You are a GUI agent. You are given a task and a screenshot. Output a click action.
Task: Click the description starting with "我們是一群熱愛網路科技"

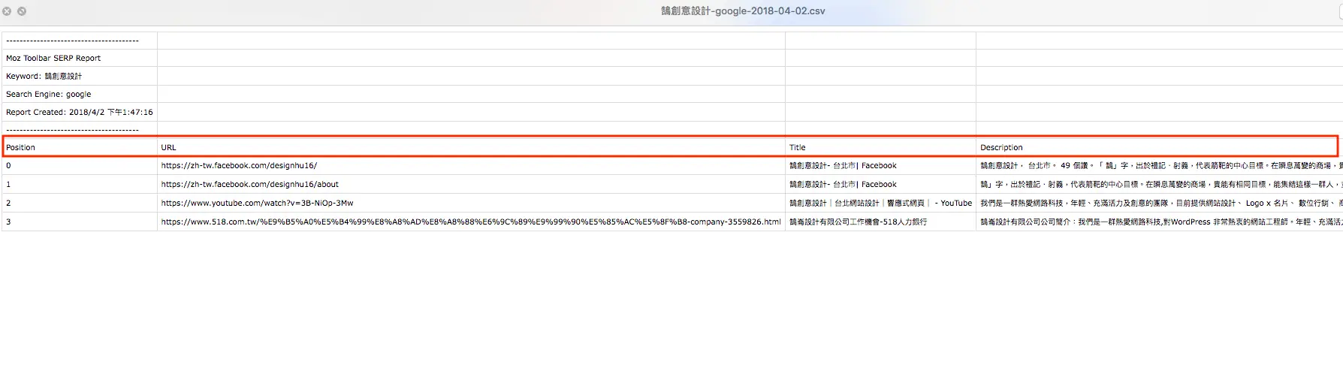pos(1159,203)
